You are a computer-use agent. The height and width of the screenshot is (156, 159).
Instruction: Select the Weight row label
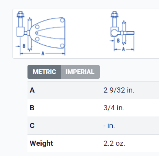[41, 143]
